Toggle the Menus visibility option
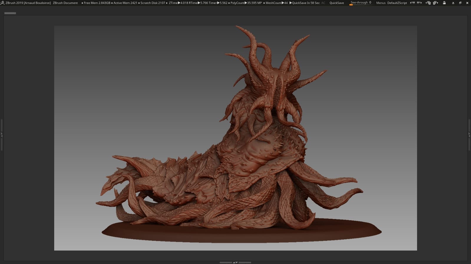 point(381,3)
